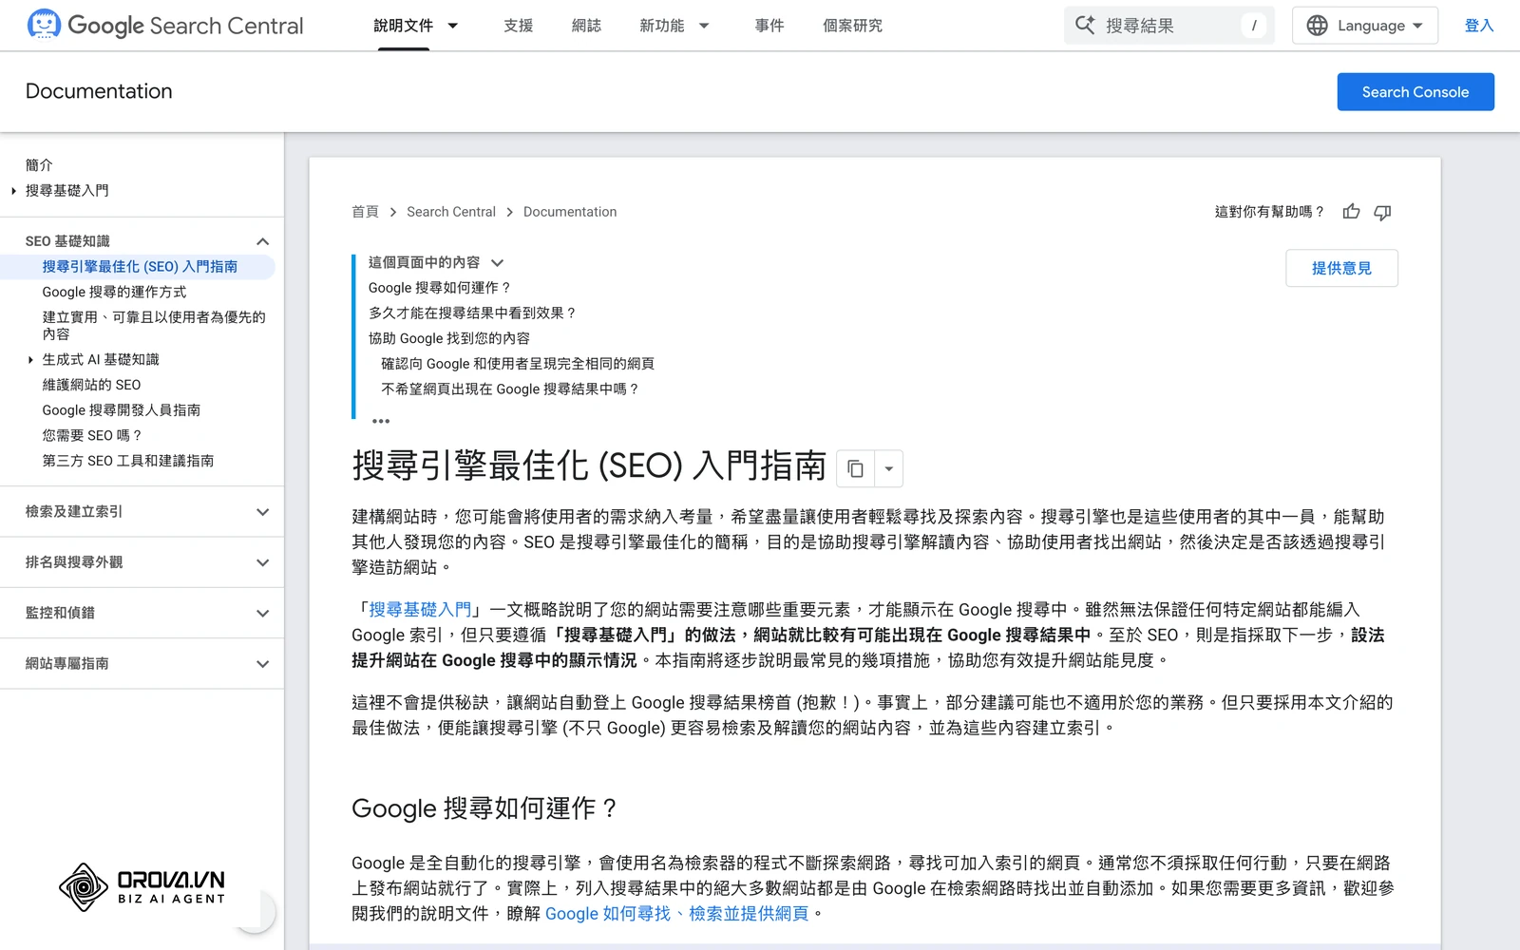
Task: Click the Google 如何尋找、檢索並提供網頁 link
Action: (x=676, y=914)
